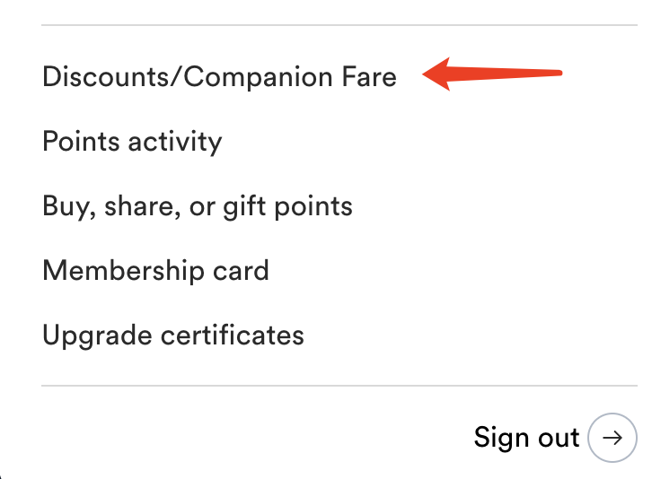Image resolution: width=652 pixels, height=479 pixels.
Task: Click the circled arrow icon beside Sign out
Action: (612, 438)
